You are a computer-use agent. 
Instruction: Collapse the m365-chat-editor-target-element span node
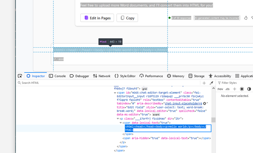(115, 93)
